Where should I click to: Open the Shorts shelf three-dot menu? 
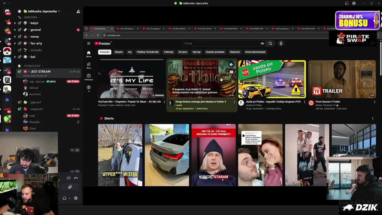[372, 119]
